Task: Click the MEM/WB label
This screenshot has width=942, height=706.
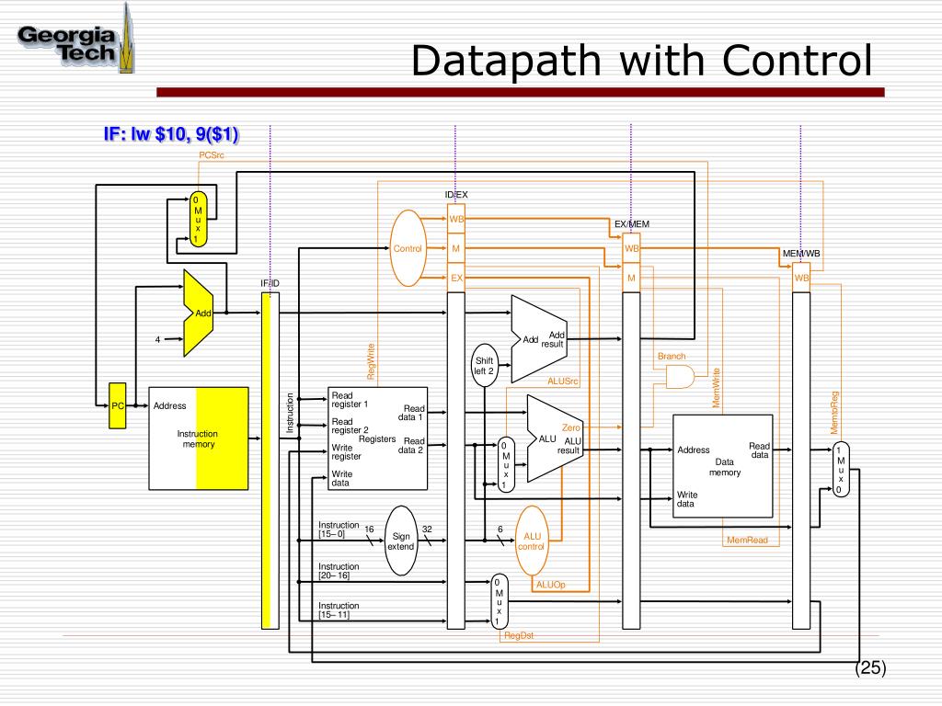Action: 801,254
